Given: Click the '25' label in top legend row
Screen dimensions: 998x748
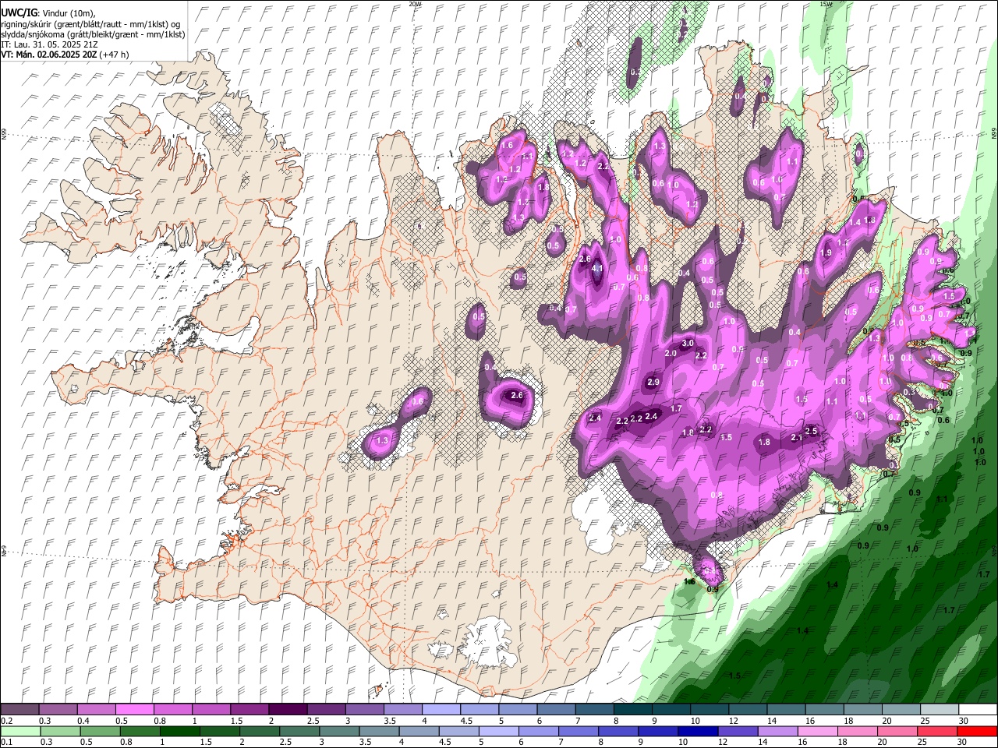Looking at the screenshot, I should (x=924, y=721).
